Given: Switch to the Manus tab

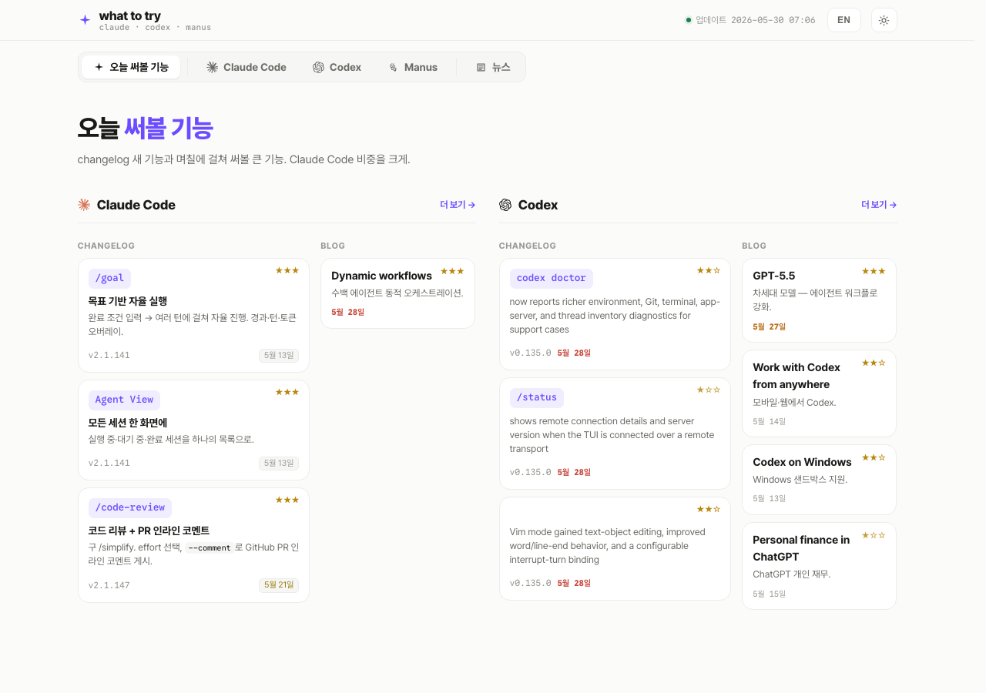Looking at the screenshot, I should click(413, 67).
